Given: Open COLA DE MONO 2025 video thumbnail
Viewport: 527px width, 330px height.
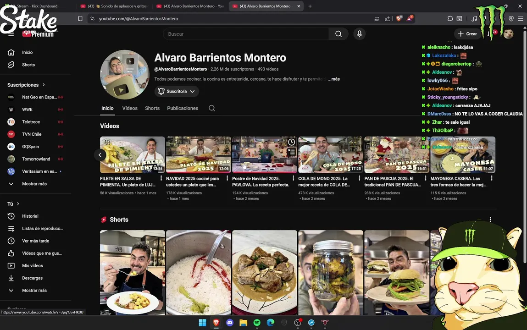Looking at the screenshot, I should pos(331,155).
